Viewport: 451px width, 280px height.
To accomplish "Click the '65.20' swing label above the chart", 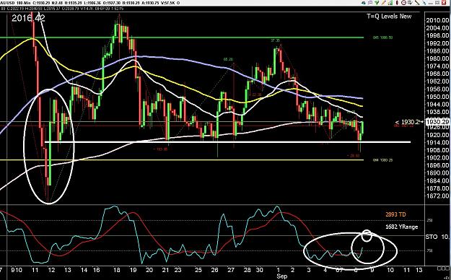I will [228, 59].
